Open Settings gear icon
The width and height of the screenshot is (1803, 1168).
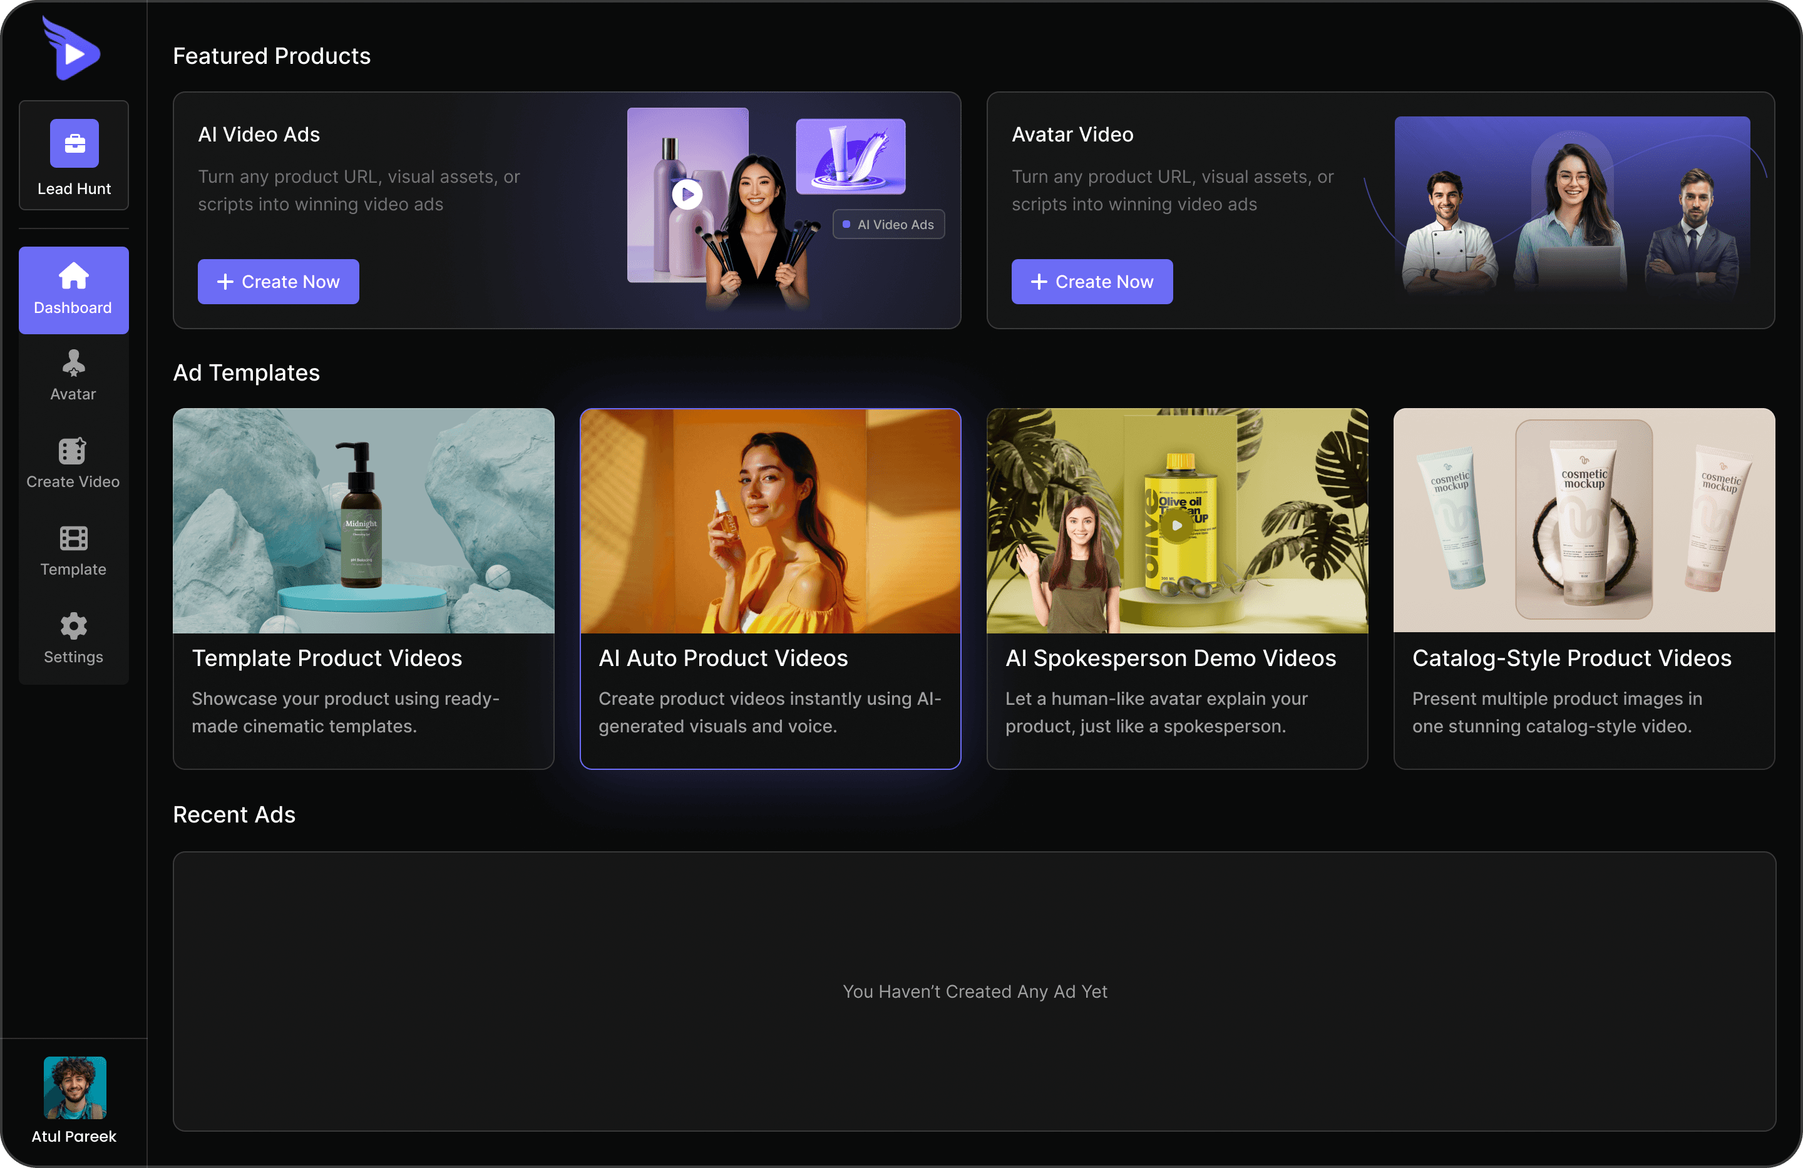pos(73,627)
